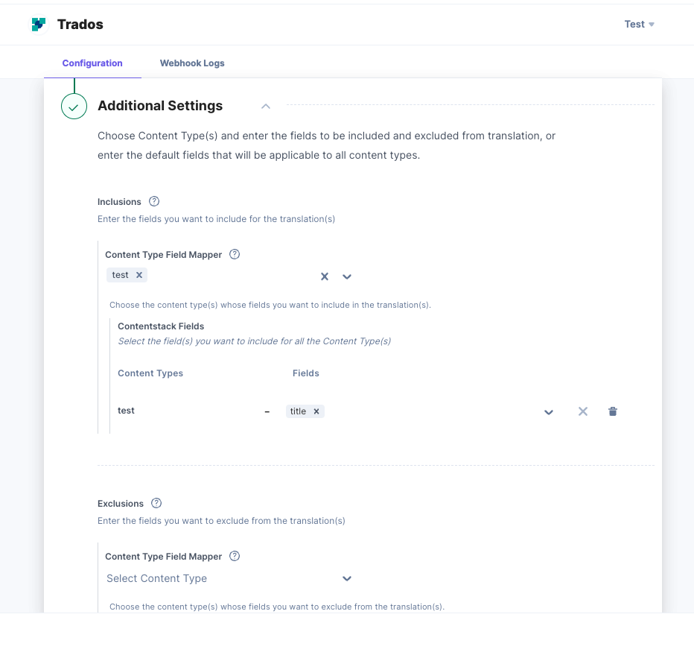Switch to the Webhook Logs tab
Viewport: 694px width, 658px height.
coord(192,63)
